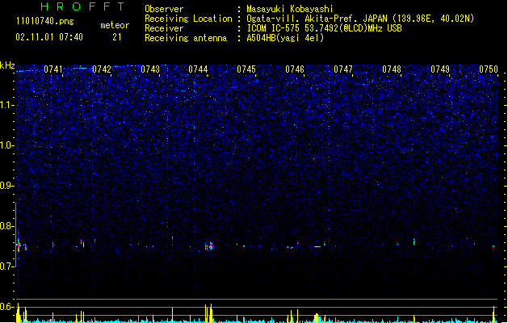Click the strong meteor echo near 0744
The width and height of the screenshot is (508, 323).
209,246
